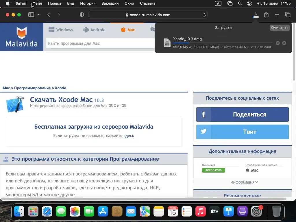The height and width of the screenshot is (222, 296).
Task: Open App Store from the Dock
Action: pyautogui.click(x=103, y=211)
